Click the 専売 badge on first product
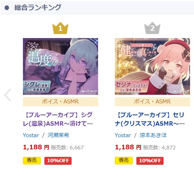The height and width of the screenshot is (177, 194). coord(32,160)
